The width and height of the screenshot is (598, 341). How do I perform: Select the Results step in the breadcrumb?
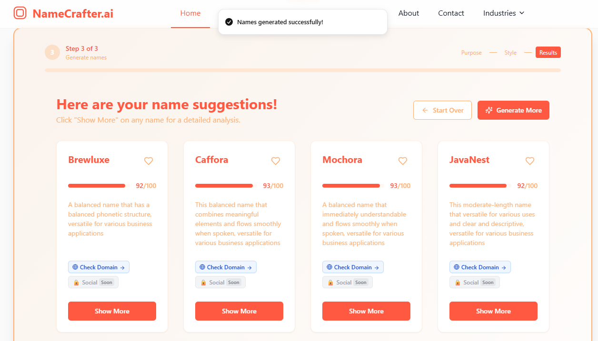(x=548, y=52)
